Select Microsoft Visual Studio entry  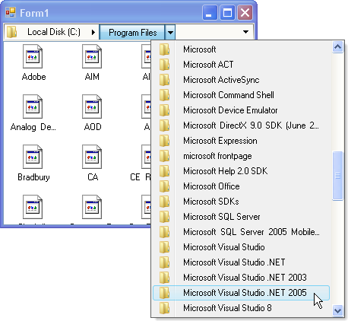point(242,247)
